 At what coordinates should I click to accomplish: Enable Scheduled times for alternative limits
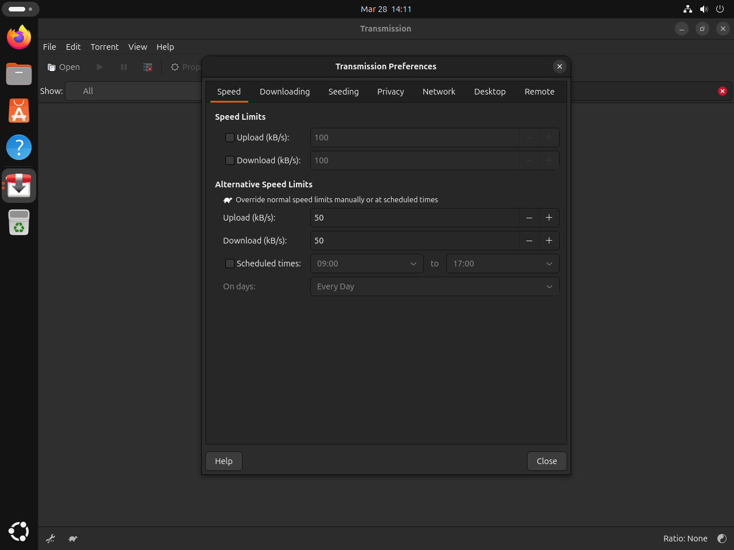[x=229, y=264]
